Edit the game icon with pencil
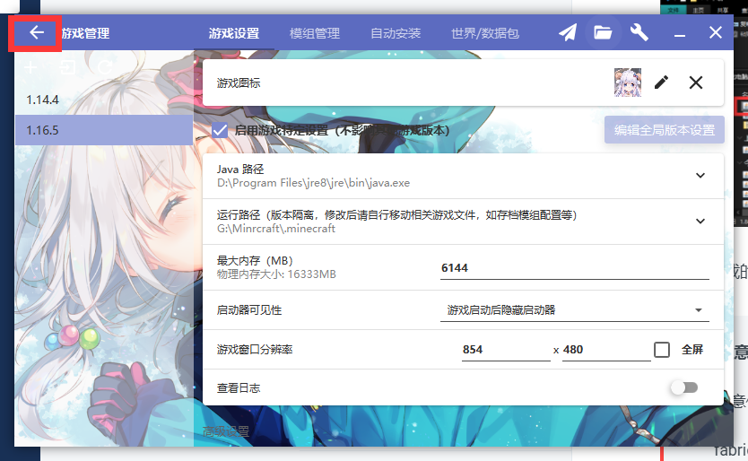This screenshot has height=461, width=748. pos(661,83)
